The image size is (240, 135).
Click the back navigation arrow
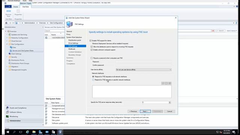coord(6,23)
